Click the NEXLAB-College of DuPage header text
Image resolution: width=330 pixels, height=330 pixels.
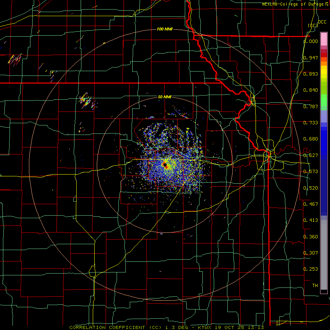(293, 4)
